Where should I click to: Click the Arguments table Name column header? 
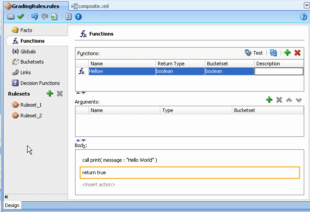coord(124,110)
